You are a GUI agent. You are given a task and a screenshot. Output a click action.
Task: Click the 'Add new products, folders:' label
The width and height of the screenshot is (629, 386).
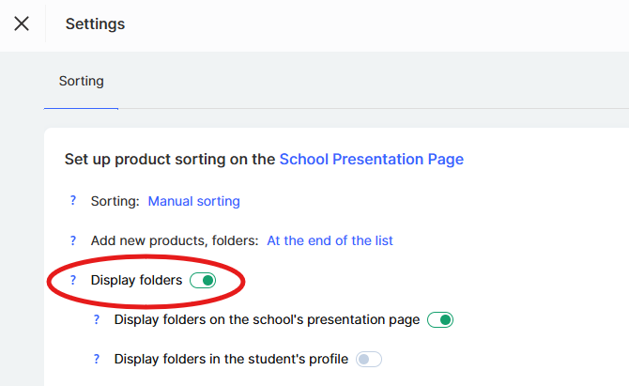pos(175,240)
